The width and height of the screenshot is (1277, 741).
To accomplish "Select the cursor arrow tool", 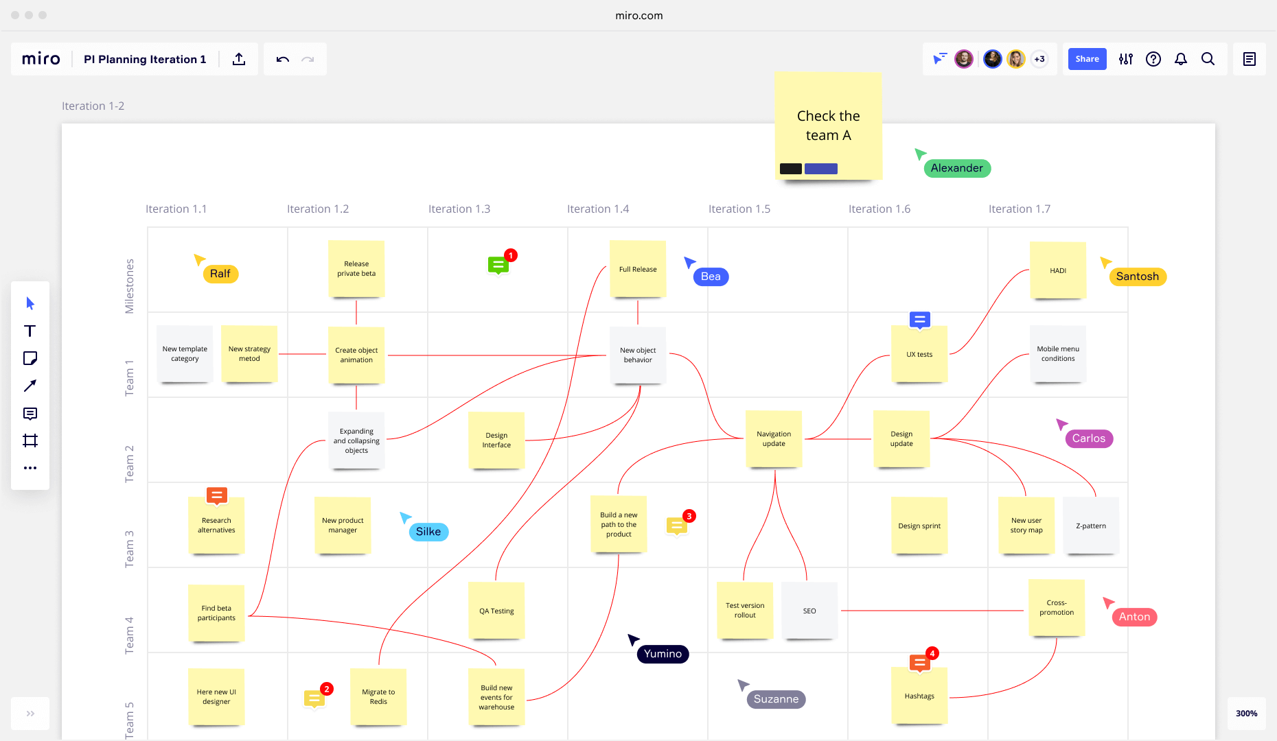I will pyautogui.click(x=30, y=303).
